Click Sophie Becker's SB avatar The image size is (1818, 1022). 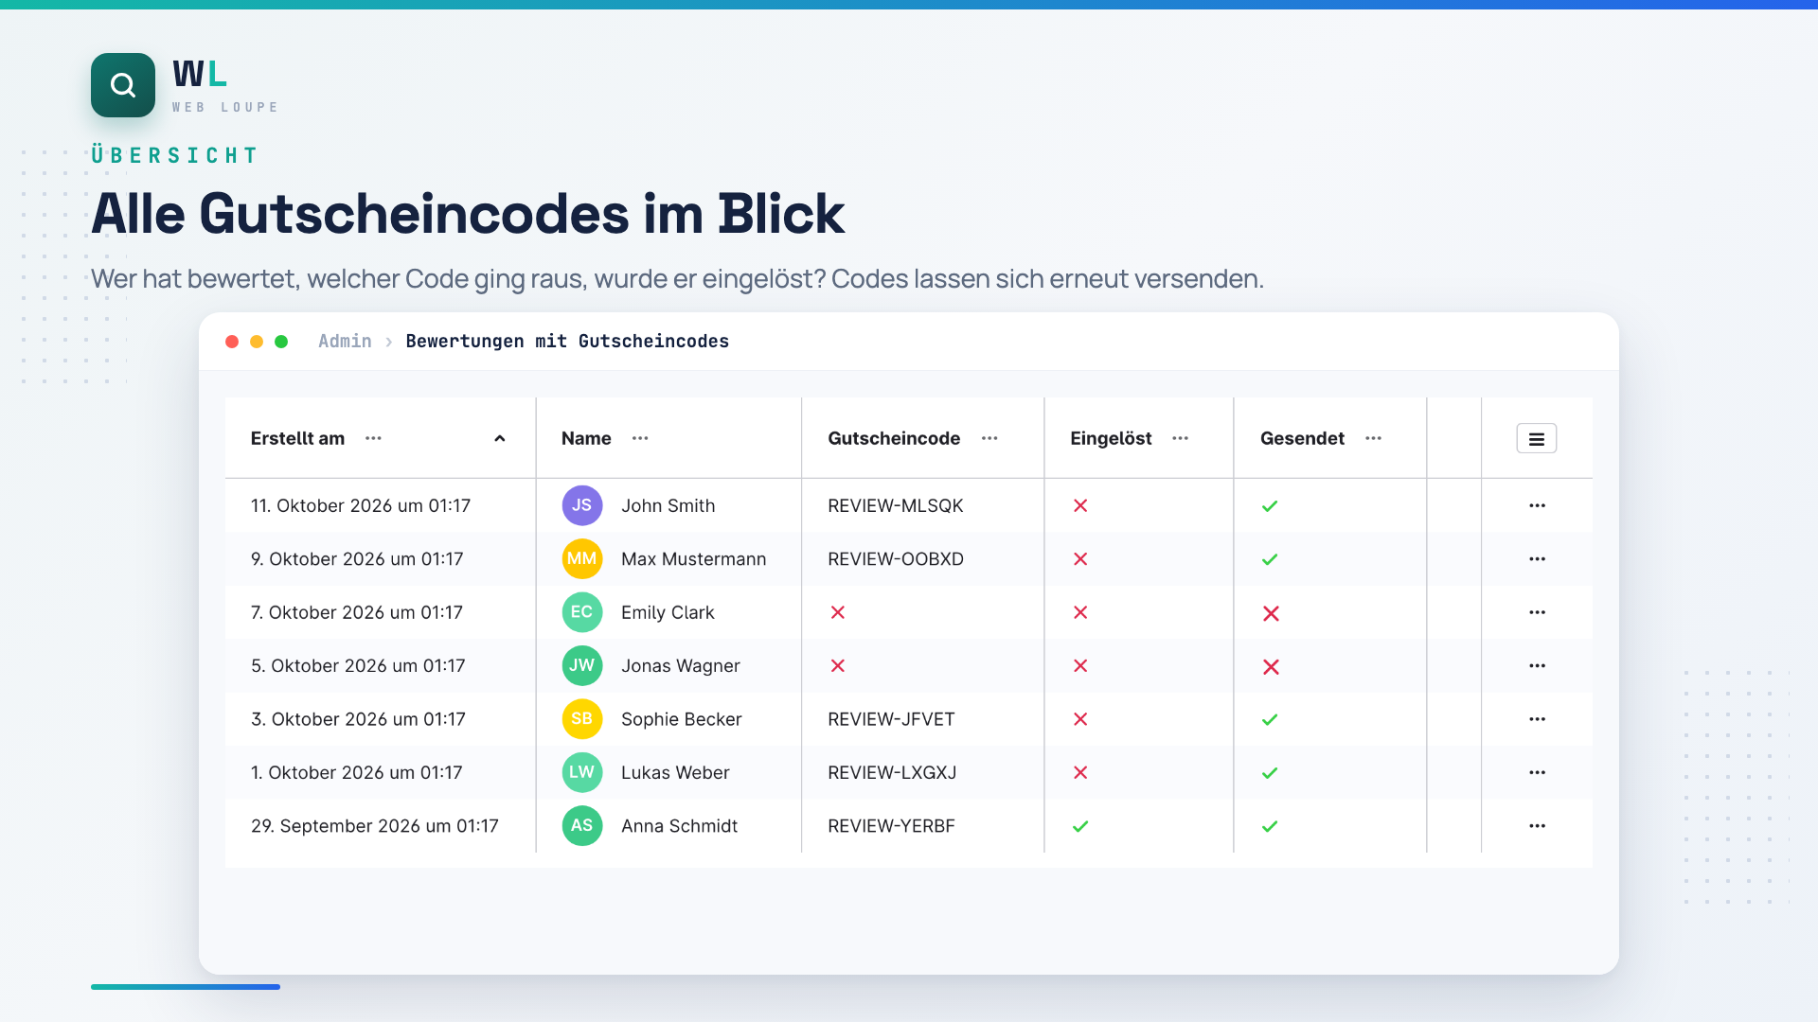point(582,719)
